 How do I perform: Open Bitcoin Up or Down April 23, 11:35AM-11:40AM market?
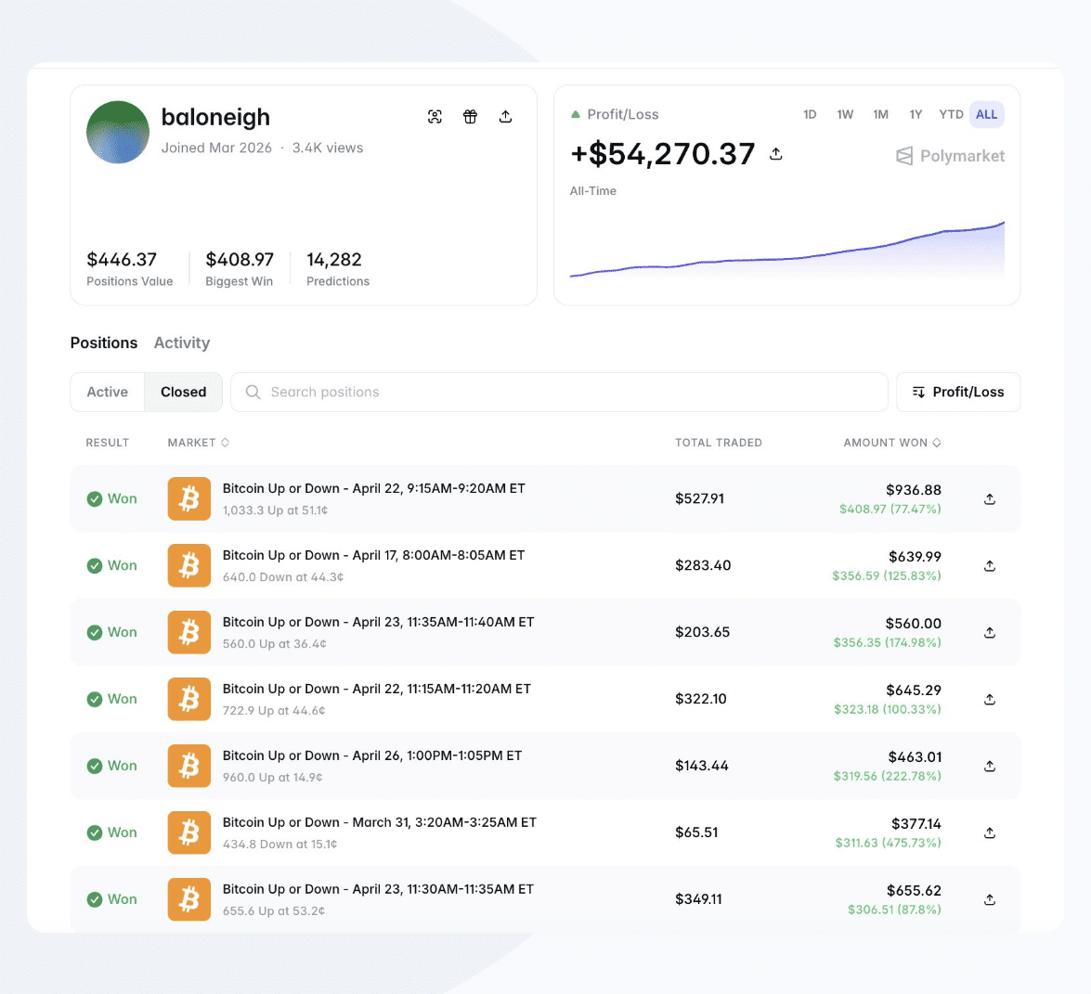pyautogui.click(x=379, y=622)
